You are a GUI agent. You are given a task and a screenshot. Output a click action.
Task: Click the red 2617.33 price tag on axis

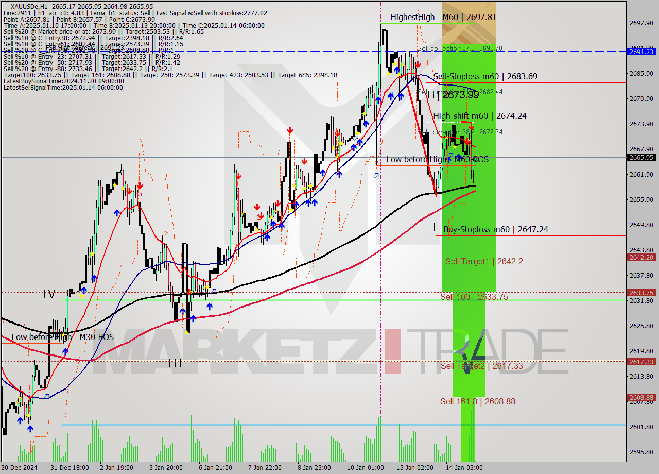[x=641, y=362]
